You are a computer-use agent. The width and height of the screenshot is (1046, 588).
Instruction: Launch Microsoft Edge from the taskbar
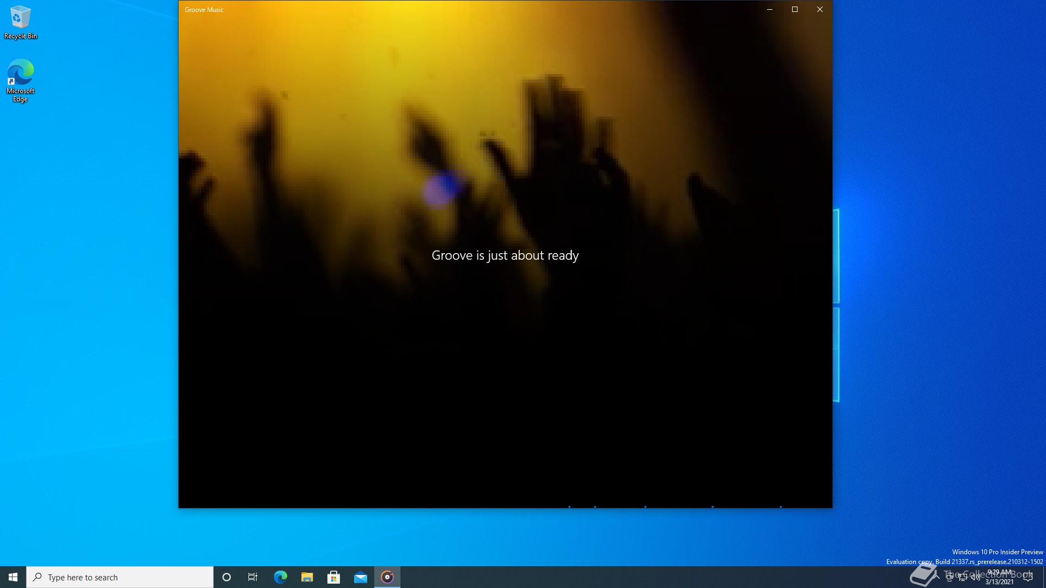tap(280, 577)
